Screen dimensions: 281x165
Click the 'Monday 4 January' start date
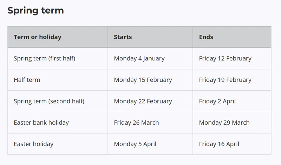coord(139,58)
